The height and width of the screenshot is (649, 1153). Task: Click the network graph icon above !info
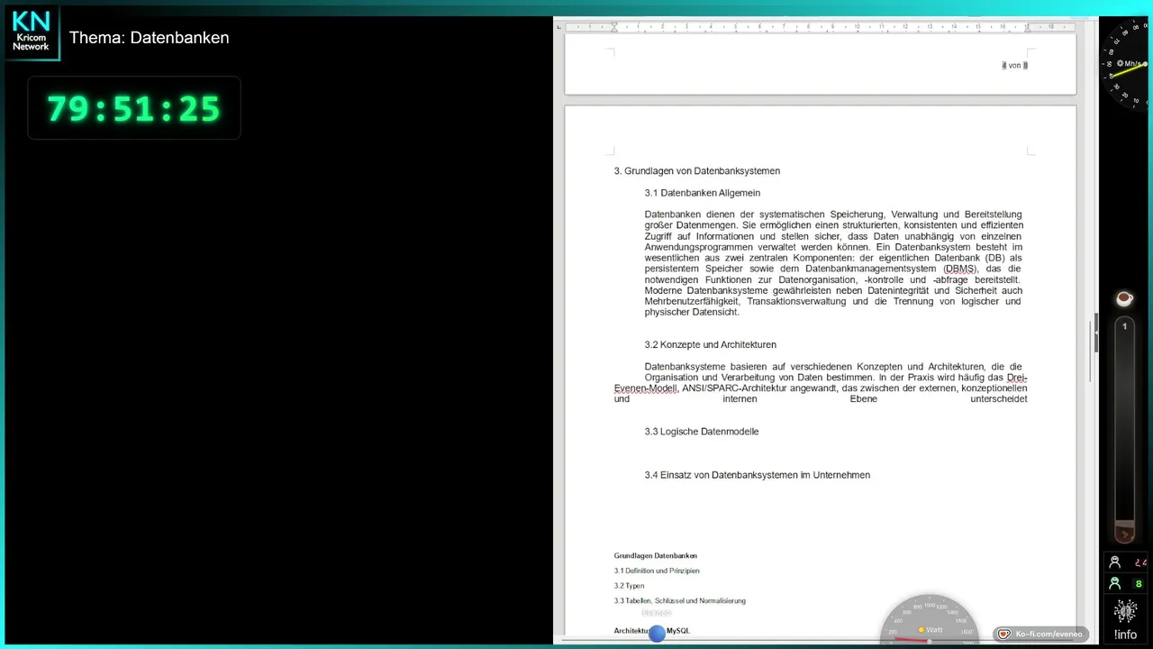[x=1125, y=611]
